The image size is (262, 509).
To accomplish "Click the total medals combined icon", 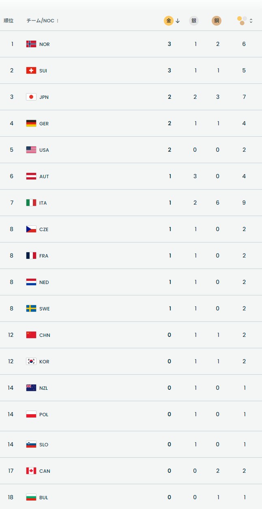I will click(242, 20).
